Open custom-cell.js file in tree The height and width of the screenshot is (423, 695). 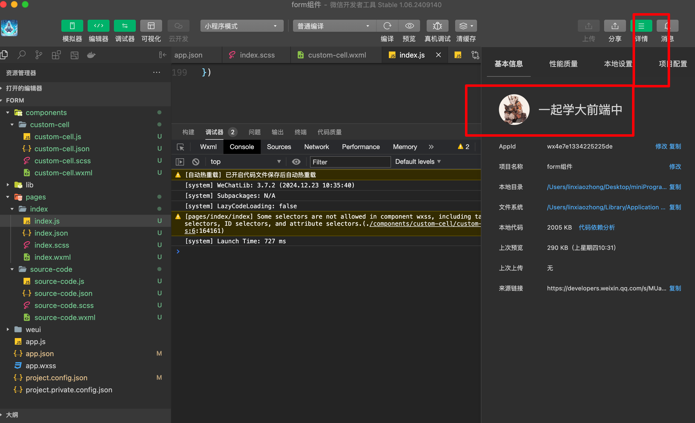coord(85,137)
